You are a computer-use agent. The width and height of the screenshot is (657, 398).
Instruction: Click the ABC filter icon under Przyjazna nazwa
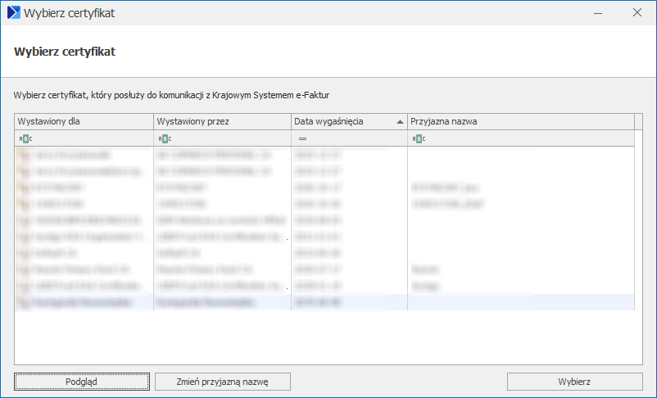click(418, 139)
